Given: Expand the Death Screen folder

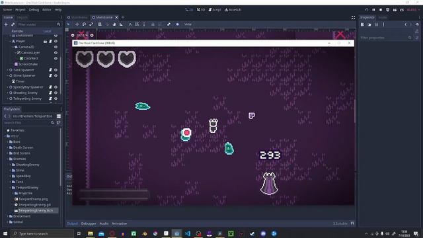Looking at the screenshot, I should click(7, 147).
